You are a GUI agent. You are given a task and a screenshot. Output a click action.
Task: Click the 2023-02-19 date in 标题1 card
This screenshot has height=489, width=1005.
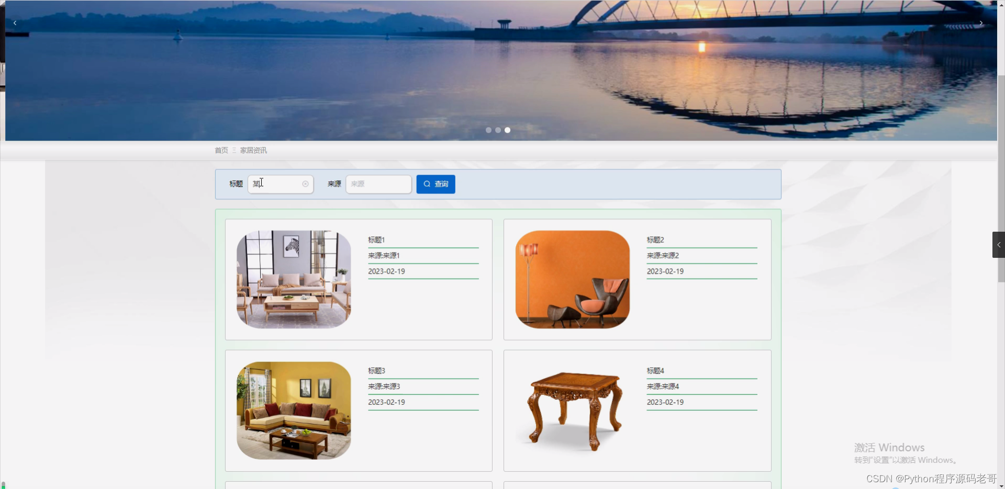(386, 271)
